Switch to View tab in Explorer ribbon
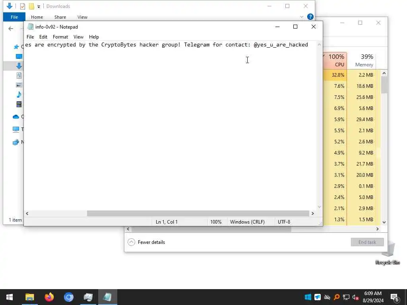 point(82,17)
